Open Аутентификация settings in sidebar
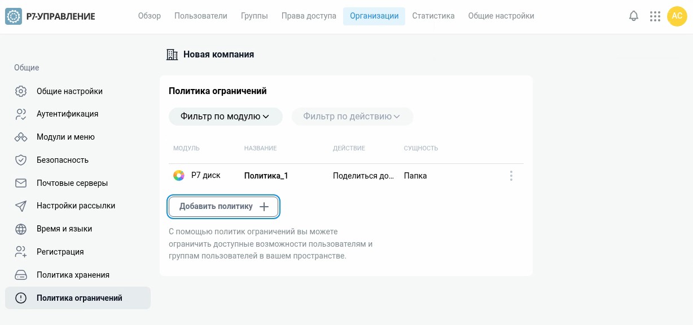This screenshot has width=693, height=325. 78,114
